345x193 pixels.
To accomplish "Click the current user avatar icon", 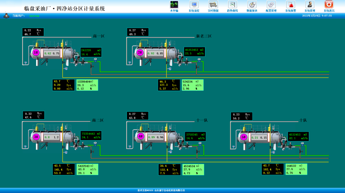I will pos(6,16).
